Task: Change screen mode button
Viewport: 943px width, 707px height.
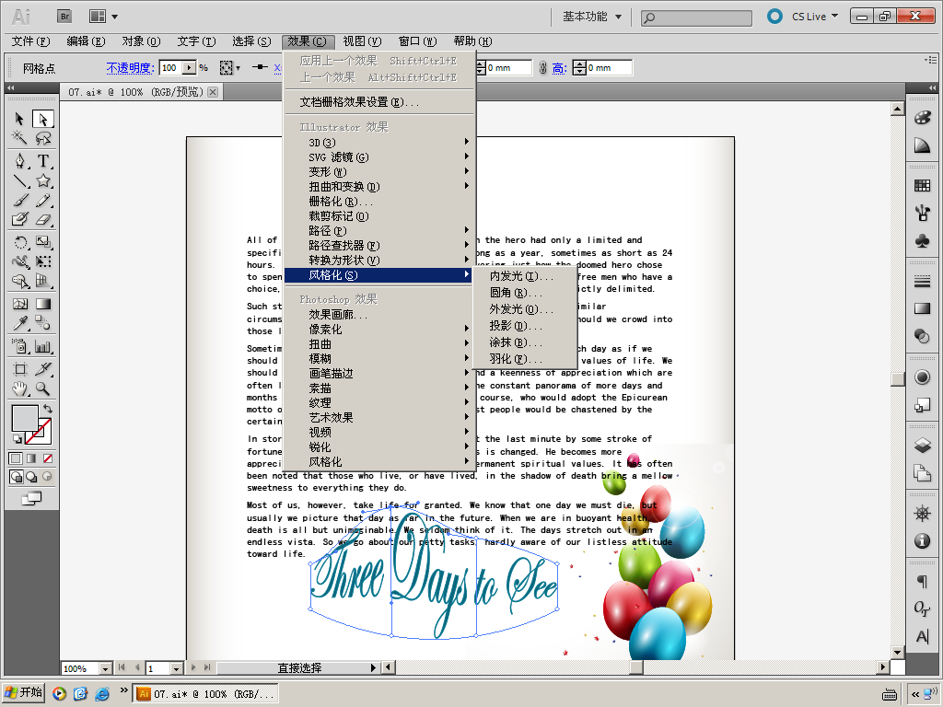Action: (x=31, y=498)
